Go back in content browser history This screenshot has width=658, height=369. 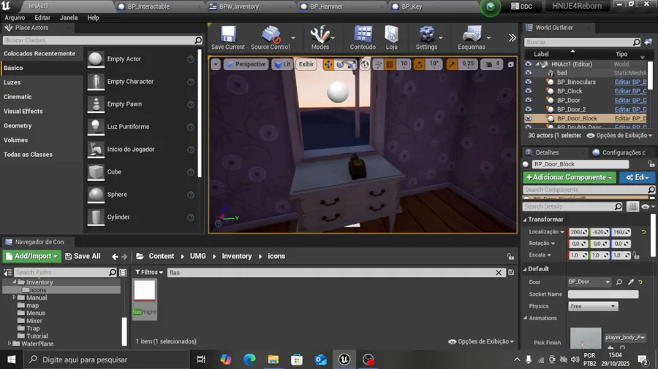115,257
